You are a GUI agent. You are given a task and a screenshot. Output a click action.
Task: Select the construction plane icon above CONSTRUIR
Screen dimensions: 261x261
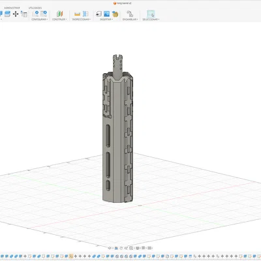pyautogui.click(x=59, y=14)
